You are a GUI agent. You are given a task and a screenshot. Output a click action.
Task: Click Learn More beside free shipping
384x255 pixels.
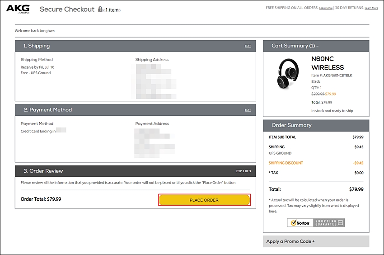(x=326, y=8)
